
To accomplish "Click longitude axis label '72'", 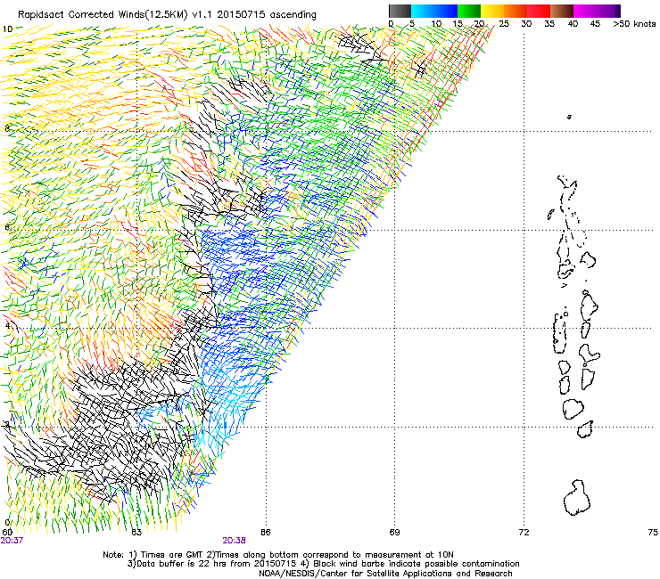I will (524, 533).
